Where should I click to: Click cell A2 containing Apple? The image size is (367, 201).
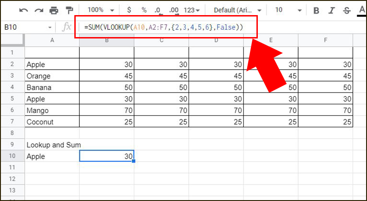pos(52,64)
